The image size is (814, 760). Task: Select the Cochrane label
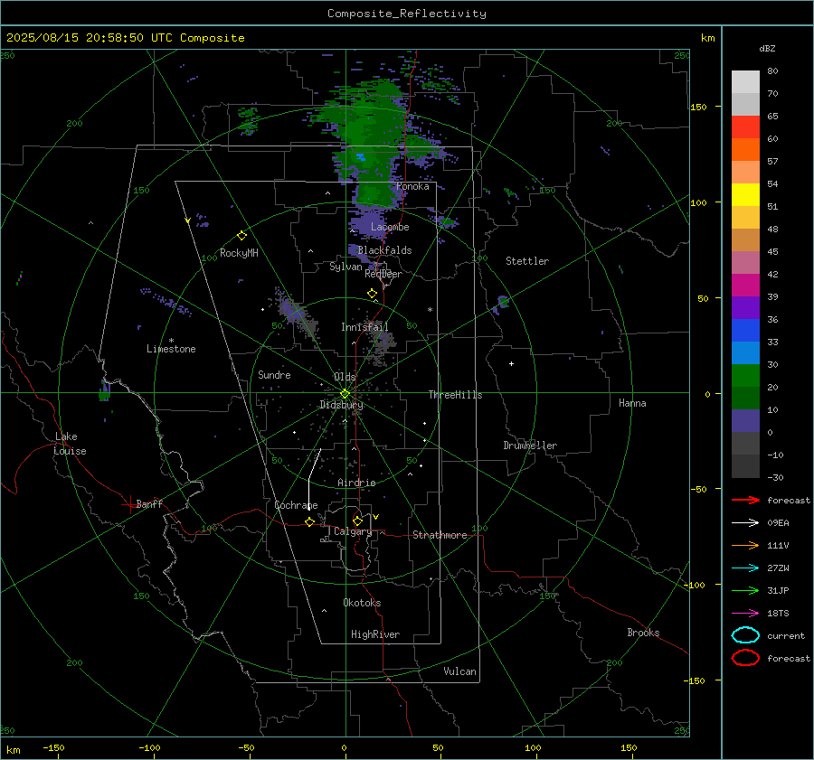pos(296,505)
